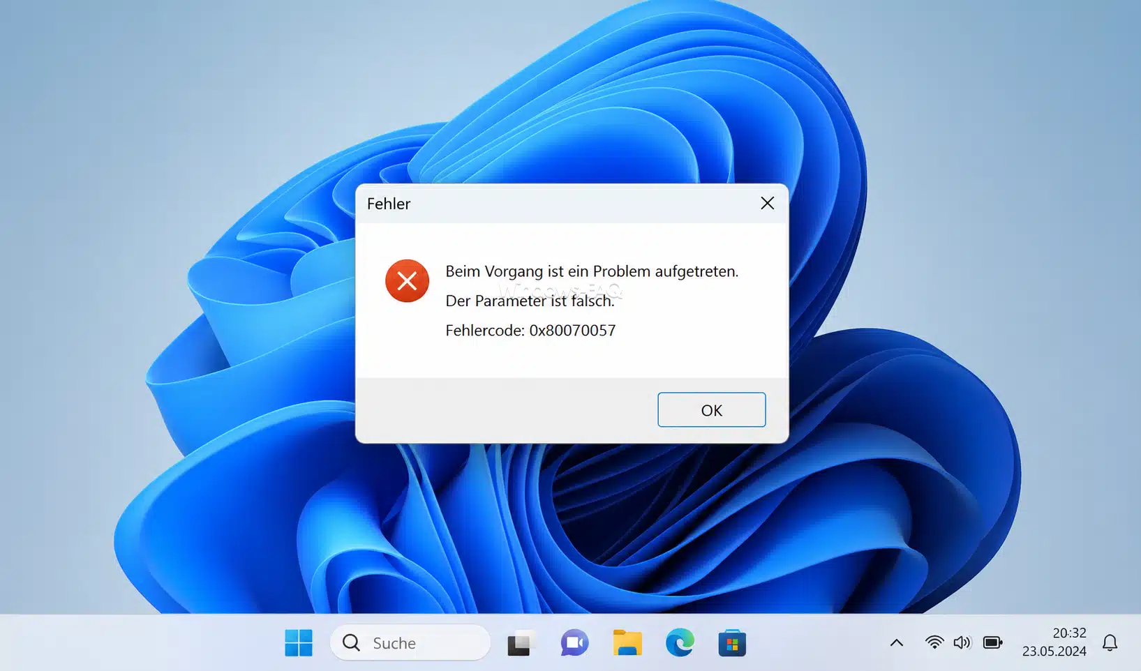Launch Microsoft Edge browser
The image size is (1141, 671).
pos(679,642)
